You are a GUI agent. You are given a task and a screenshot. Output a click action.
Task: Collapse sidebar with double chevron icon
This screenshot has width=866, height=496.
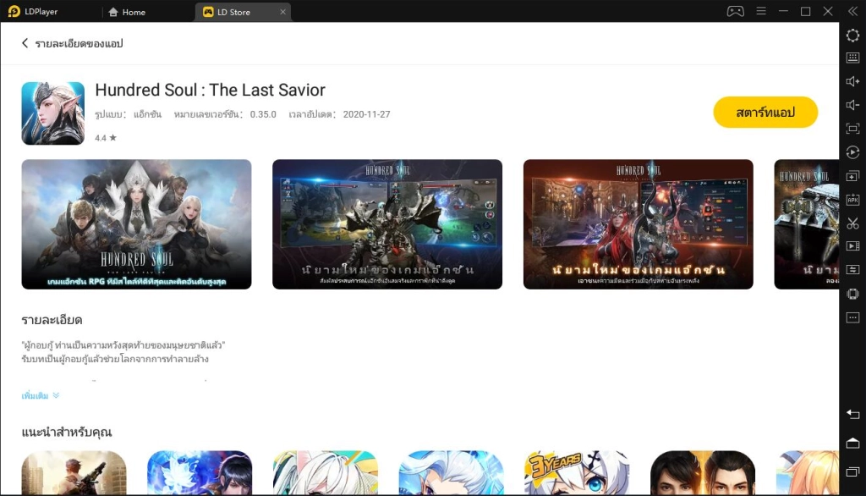(852, 11)
